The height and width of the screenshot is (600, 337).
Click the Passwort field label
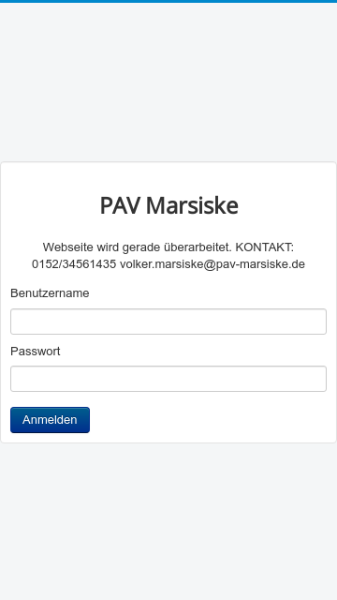point(36,352)
